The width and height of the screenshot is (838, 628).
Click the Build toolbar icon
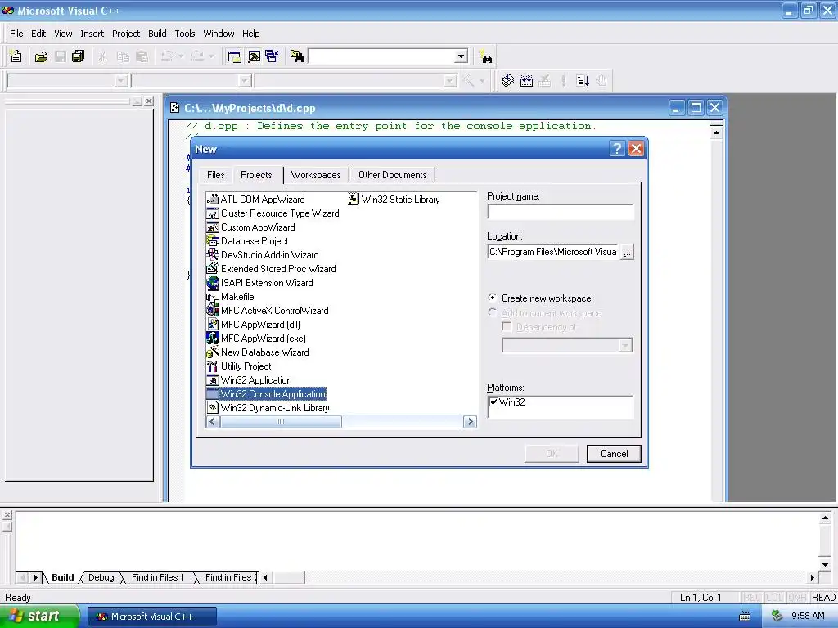pos(526,81)
